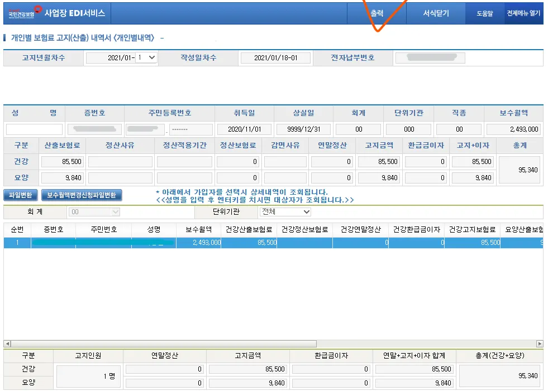Click the 성명 column header in list
548x391 pixels.
pyautogui.click(x=154, y=229)
